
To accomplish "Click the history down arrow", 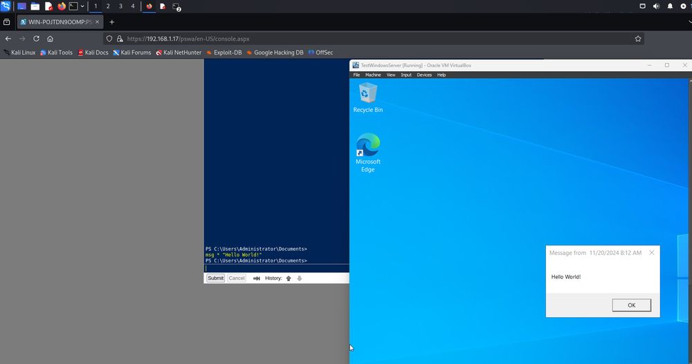I will 299,278.
